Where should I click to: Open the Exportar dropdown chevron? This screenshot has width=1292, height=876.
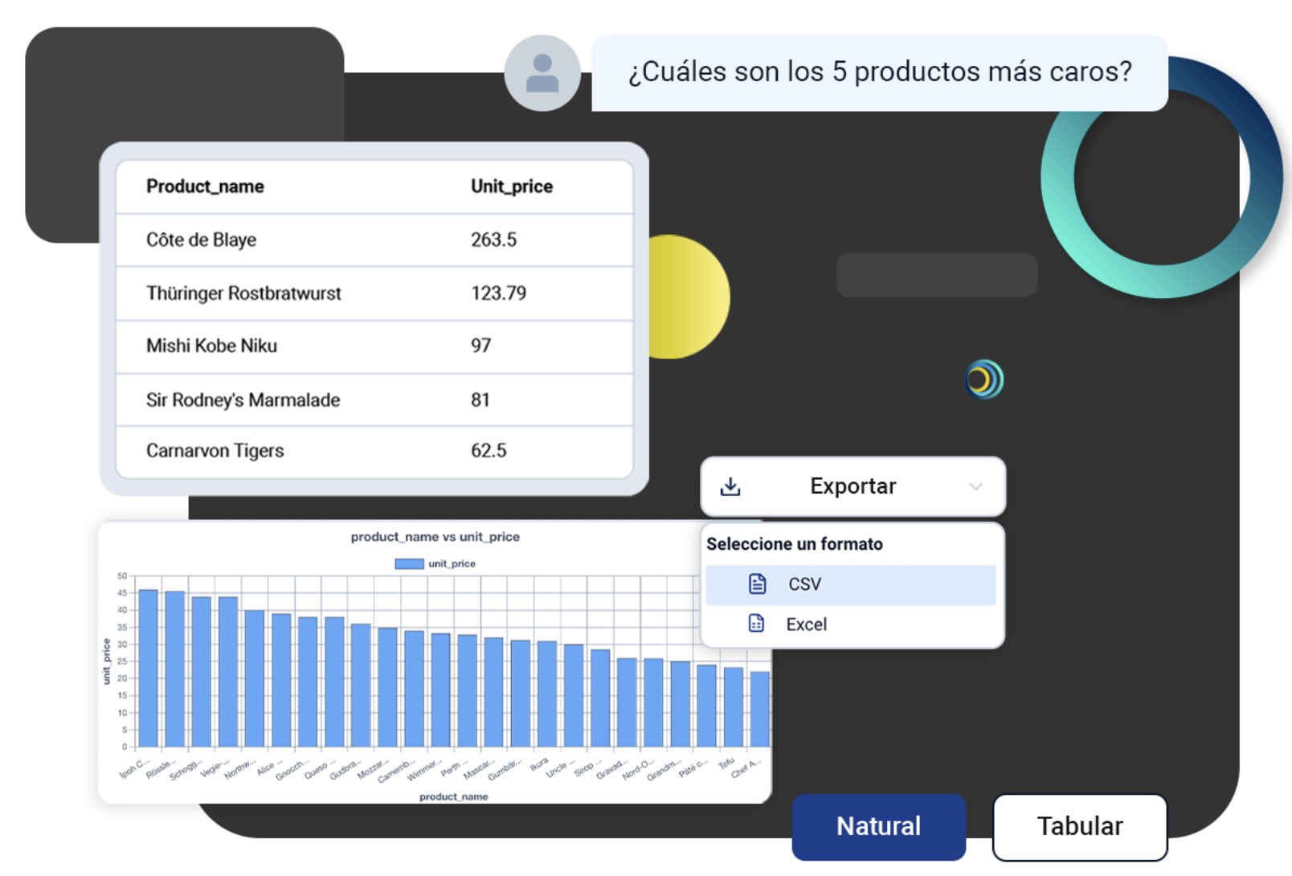coord(976,486)
